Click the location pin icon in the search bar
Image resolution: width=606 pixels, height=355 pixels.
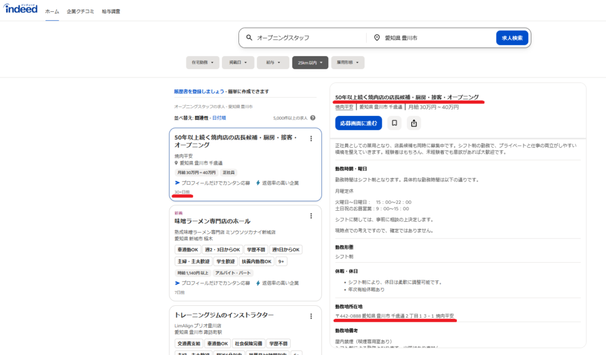point(376,38)
